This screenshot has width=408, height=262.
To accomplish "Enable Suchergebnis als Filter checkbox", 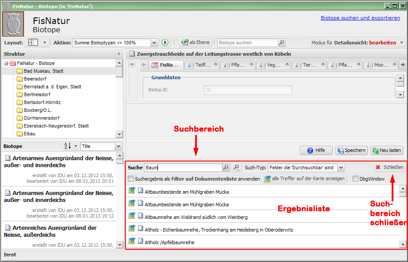I will point(131,179).
